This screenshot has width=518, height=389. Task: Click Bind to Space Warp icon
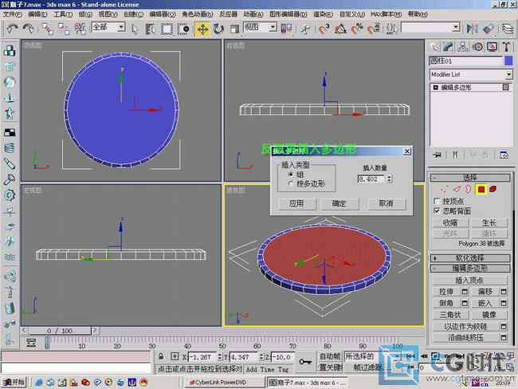tap(80, 29)
